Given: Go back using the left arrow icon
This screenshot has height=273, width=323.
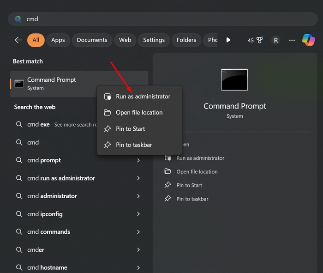Looking at the screenshot, I should pyautogui.click(x=18, y=40).
